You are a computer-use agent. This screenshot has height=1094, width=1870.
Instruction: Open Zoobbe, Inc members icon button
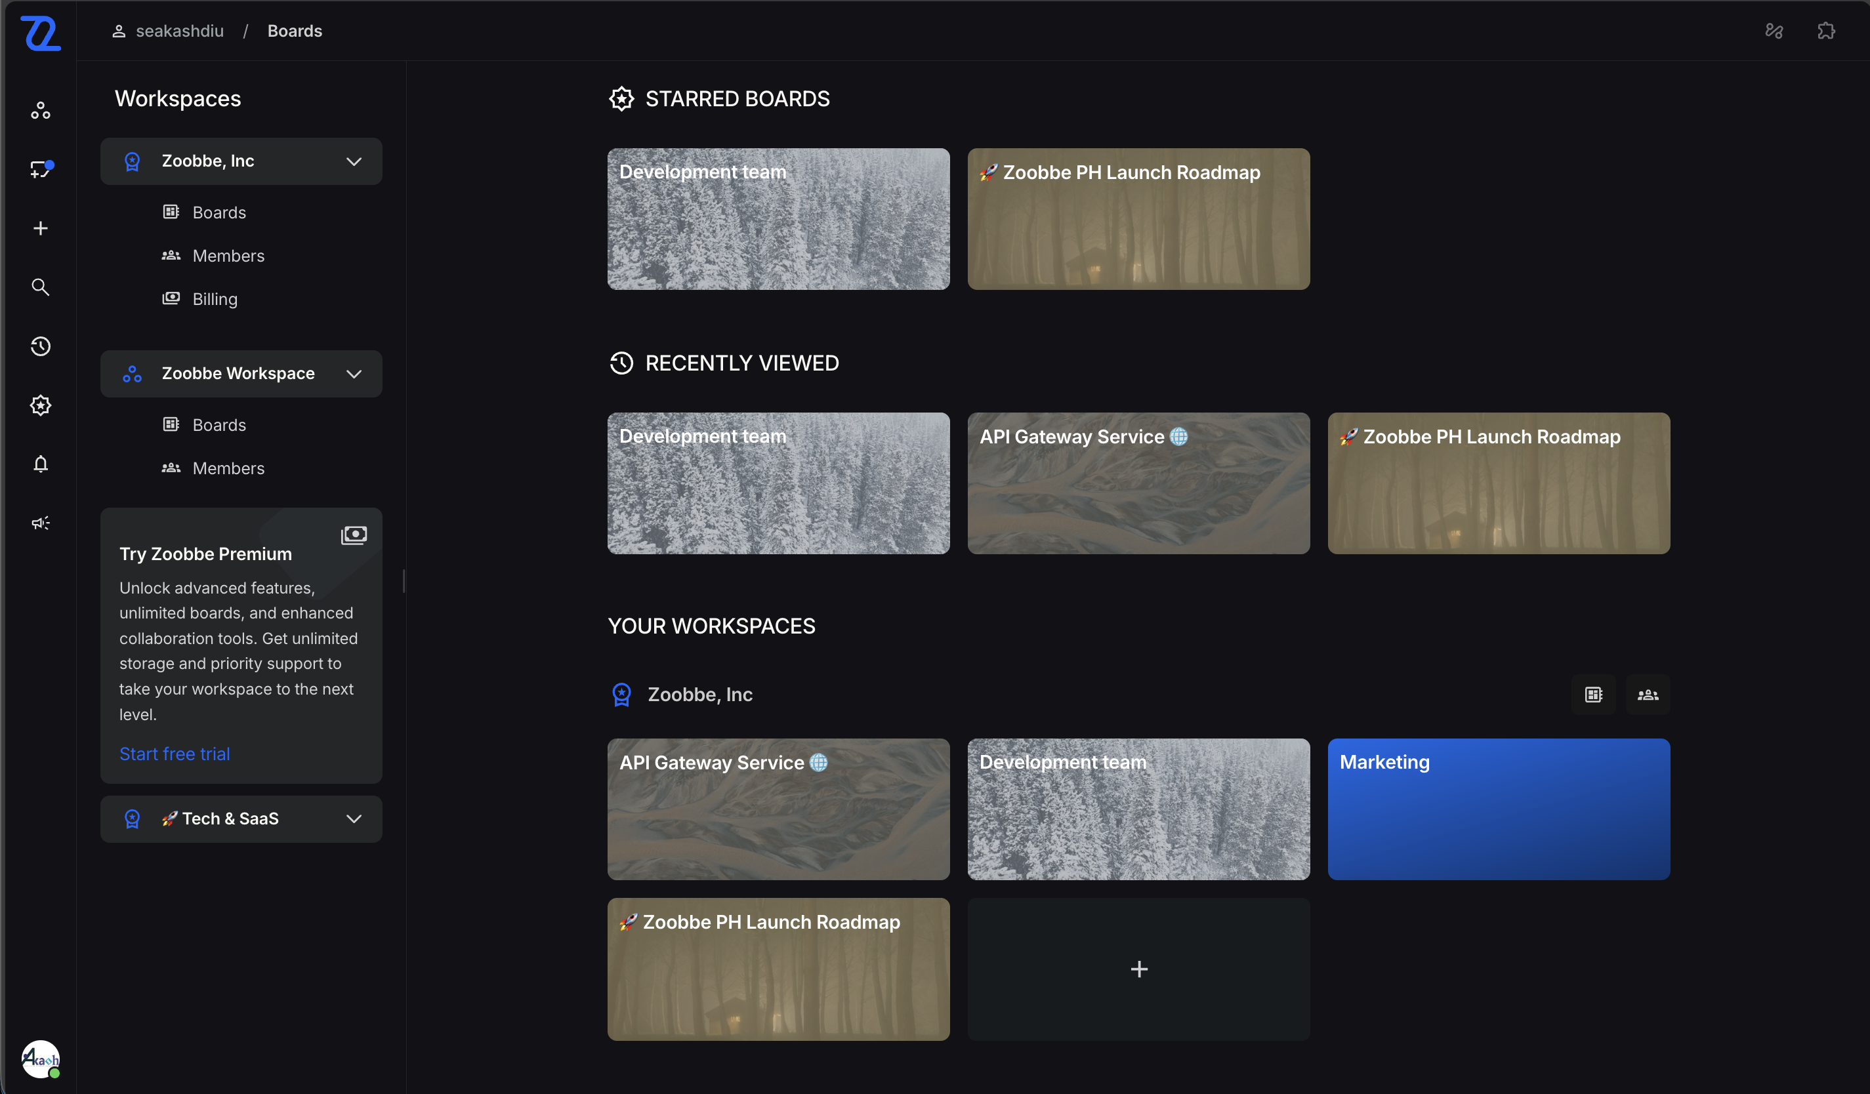click(x=1648, y=695)
